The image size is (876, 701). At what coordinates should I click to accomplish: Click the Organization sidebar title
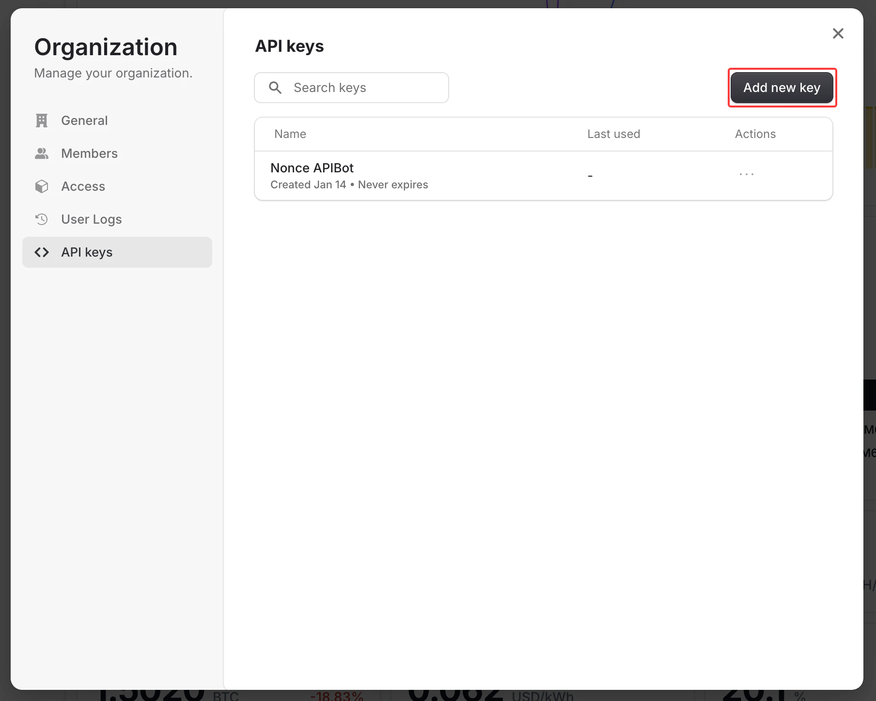pos(106,47)
